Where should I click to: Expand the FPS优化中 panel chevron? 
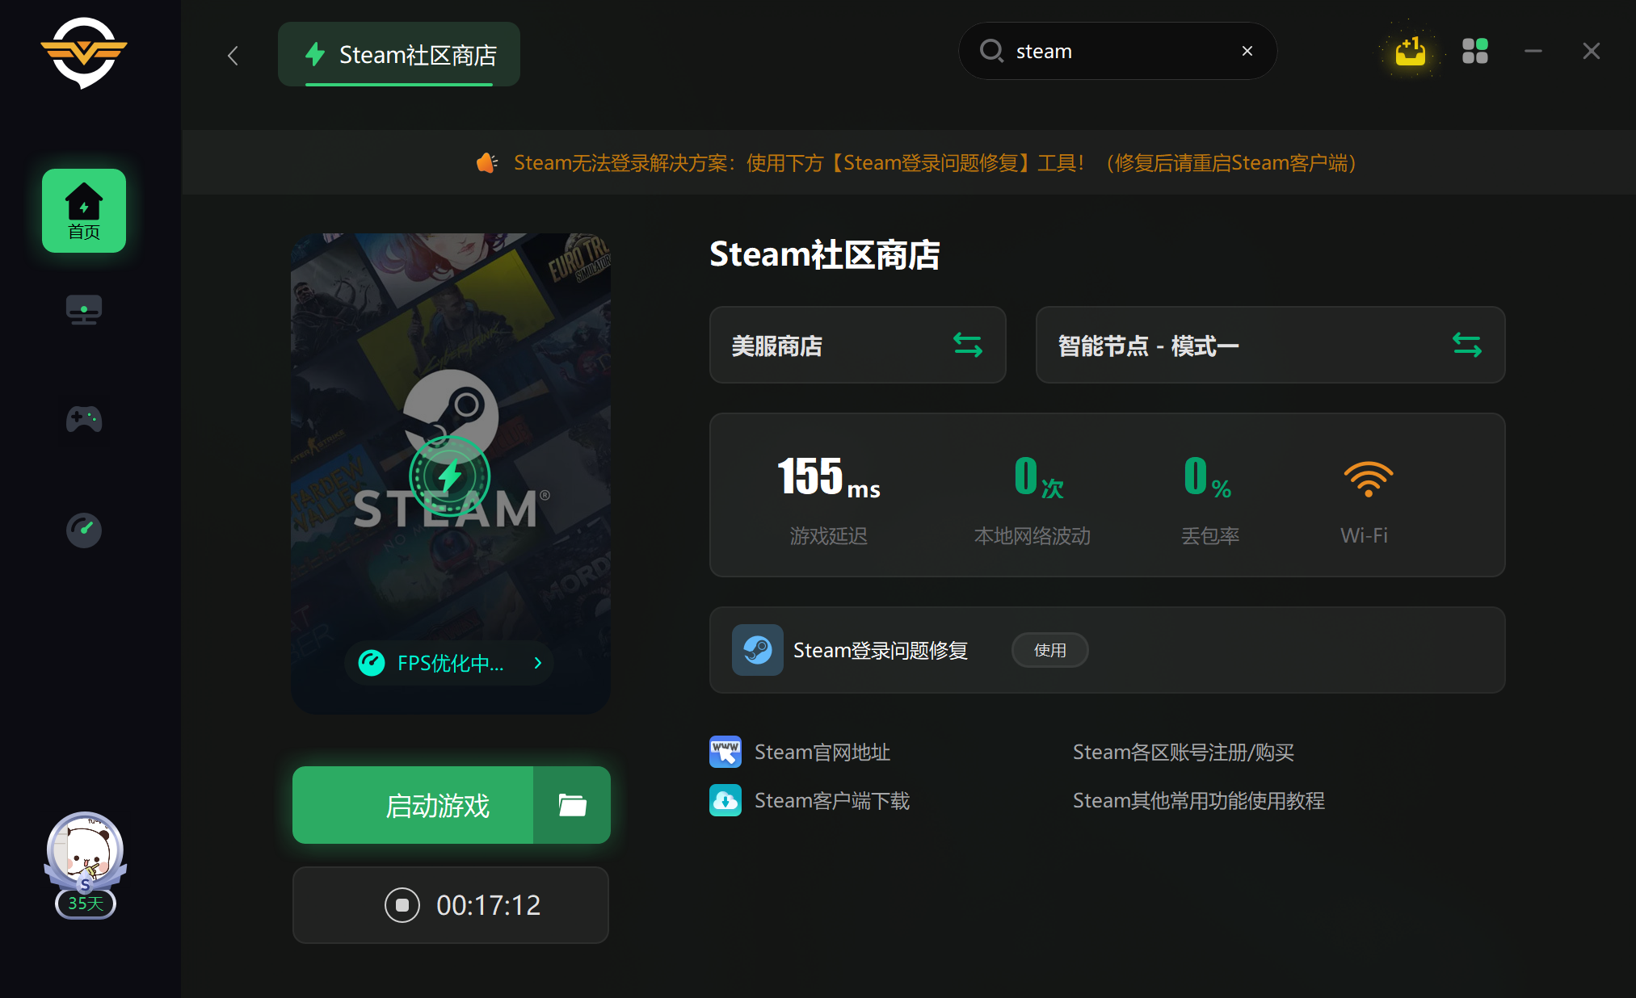(x=538, y=662)
